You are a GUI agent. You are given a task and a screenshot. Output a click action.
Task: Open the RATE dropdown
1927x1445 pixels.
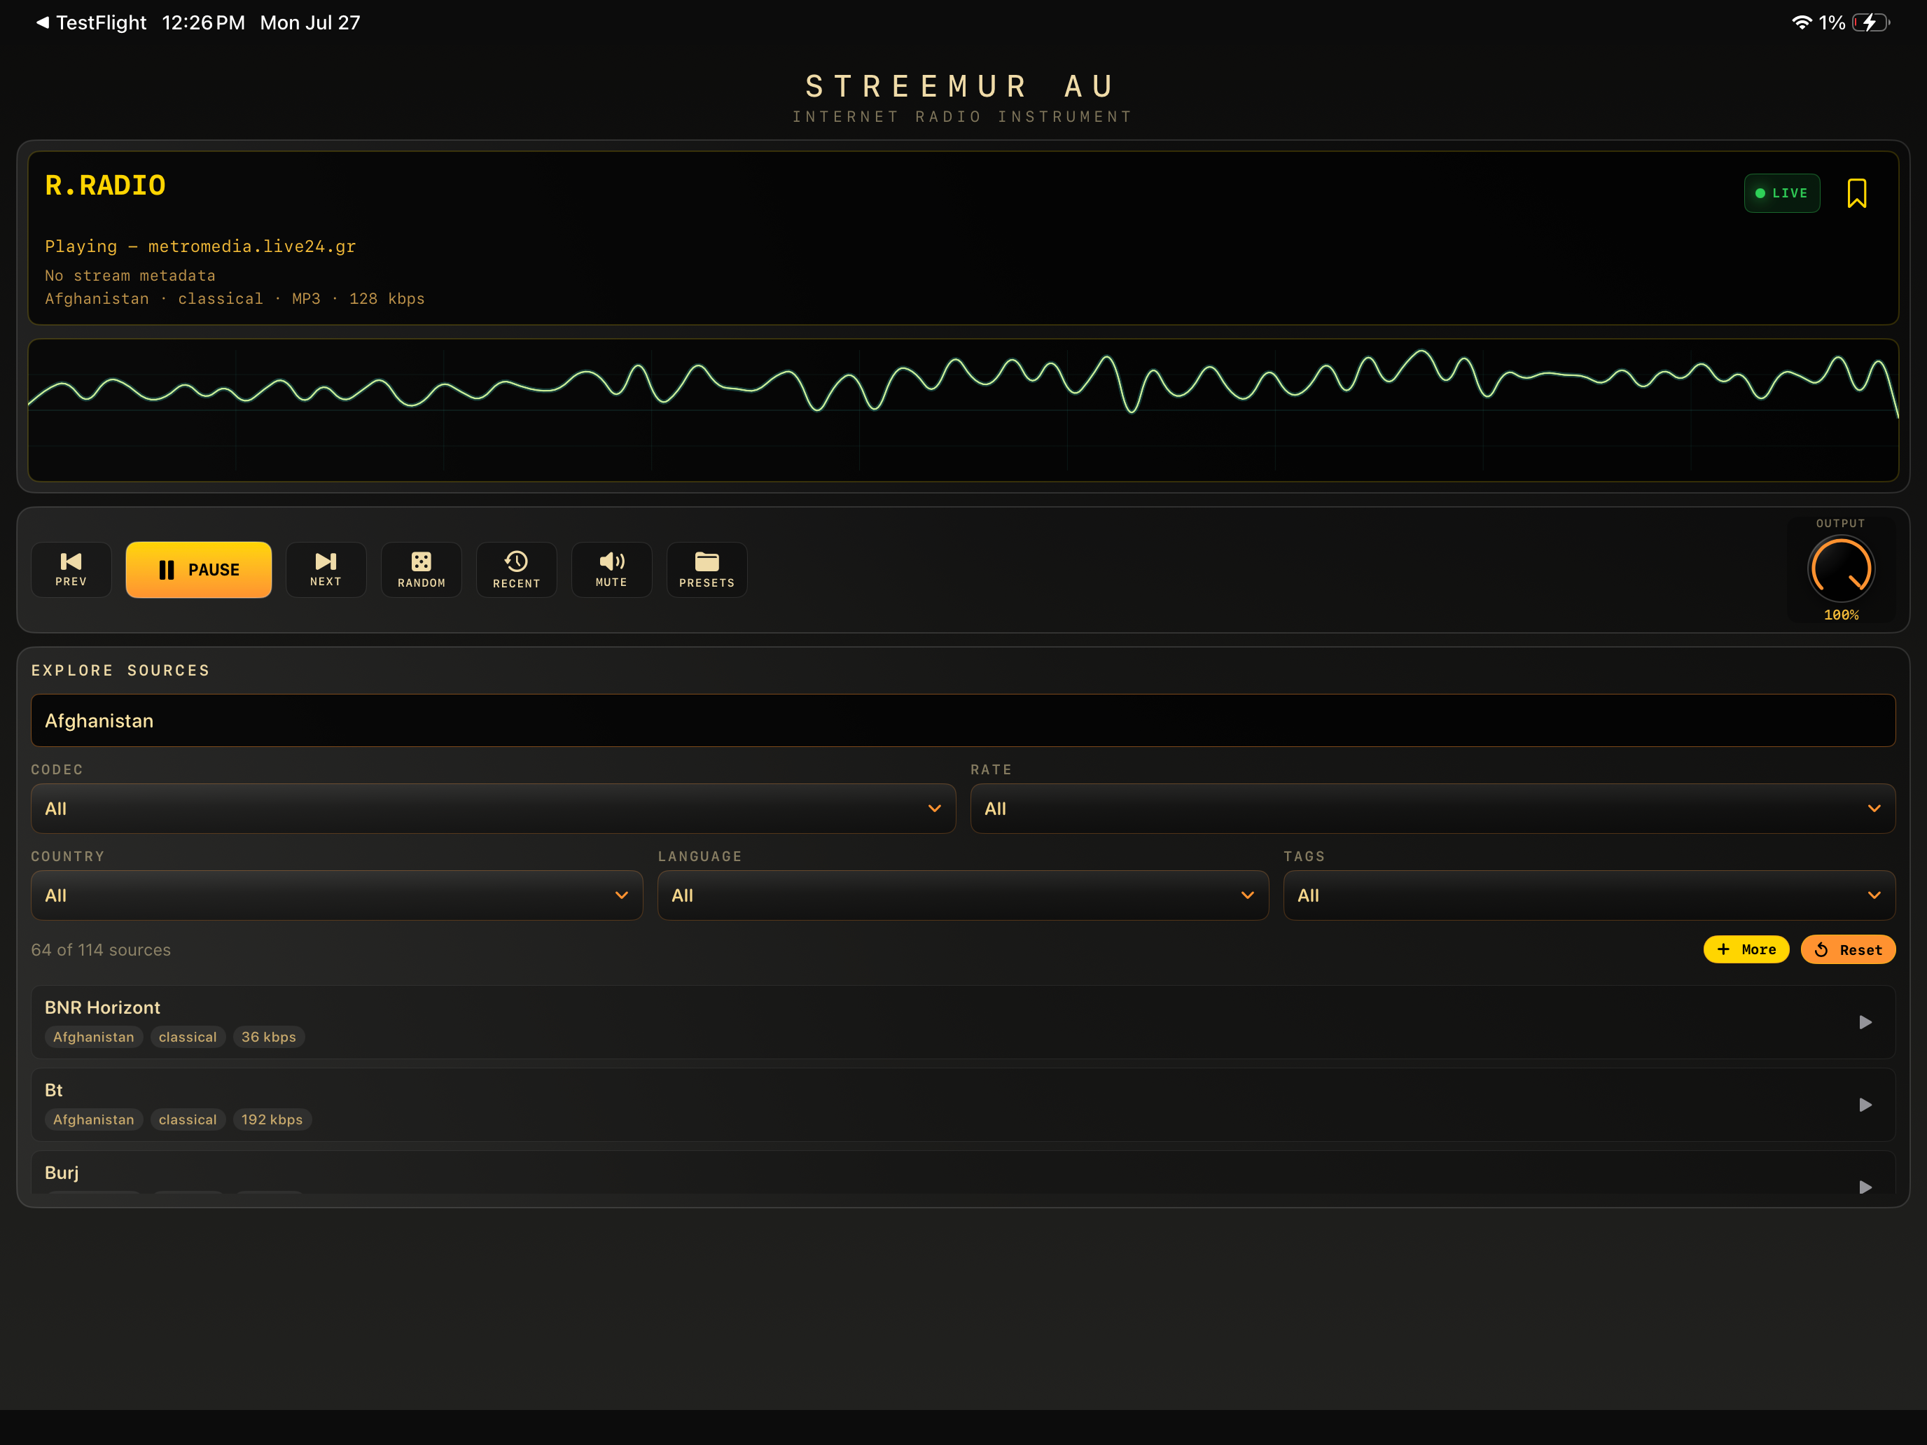point(1433,809)
